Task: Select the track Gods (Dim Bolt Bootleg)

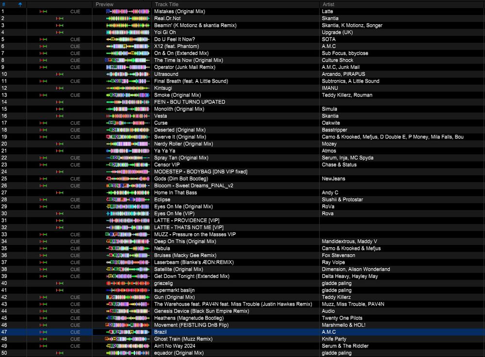Action: pos(181,179)
